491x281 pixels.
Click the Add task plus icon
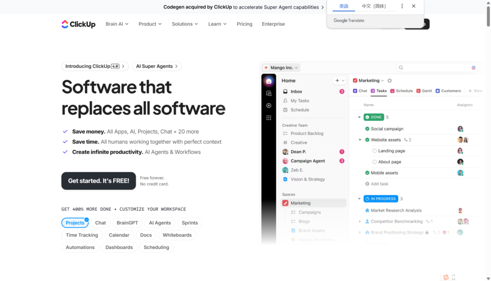coord(367,184)
